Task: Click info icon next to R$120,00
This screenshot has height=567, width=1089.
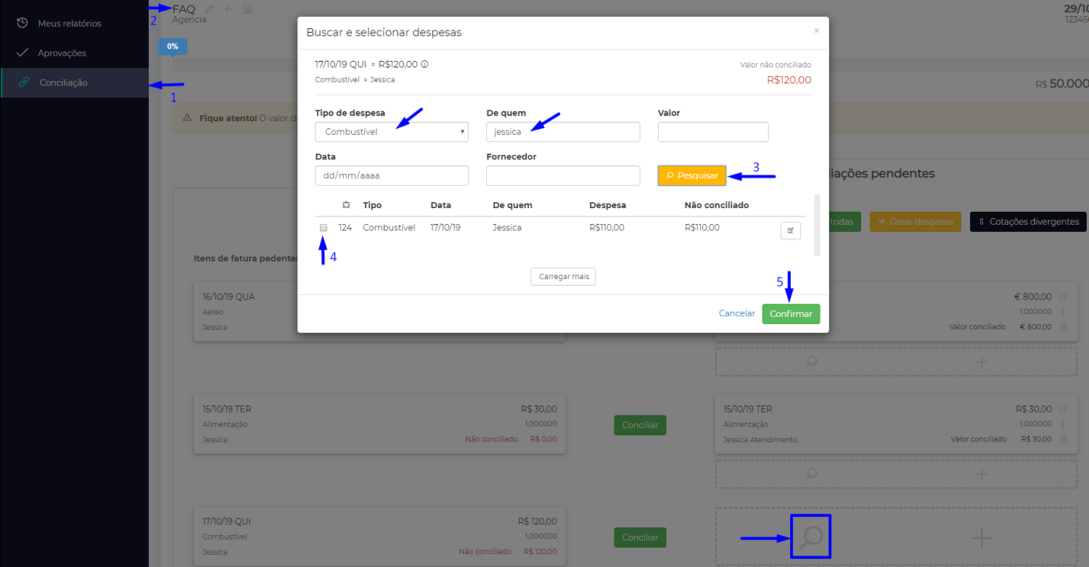Action: coord(424,65)
